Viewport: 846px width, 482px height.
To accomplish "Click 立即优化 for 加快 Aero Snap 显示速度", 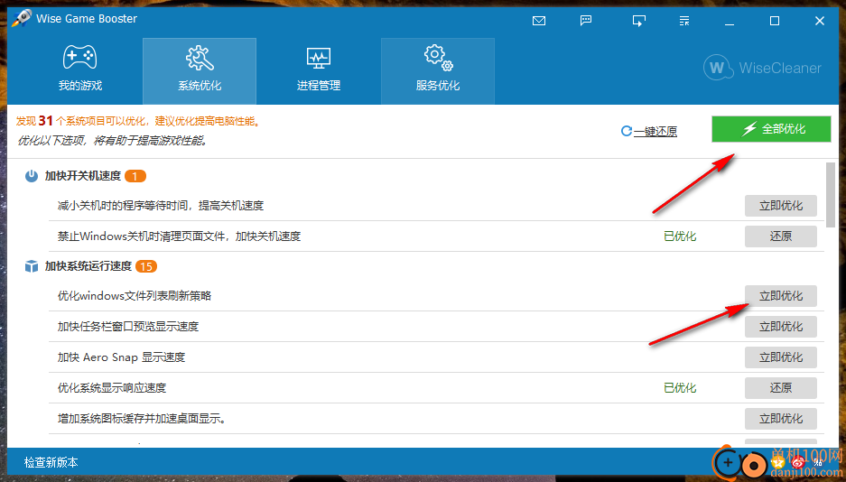I will tap(781, 357).
